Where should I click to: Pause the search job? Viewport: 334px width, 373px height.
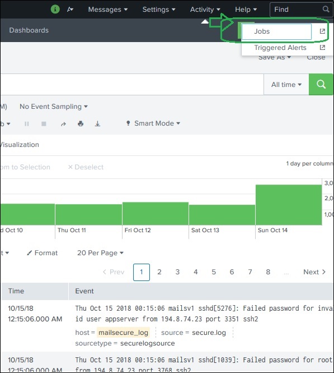pyautogui.click(x=26, y=124)
